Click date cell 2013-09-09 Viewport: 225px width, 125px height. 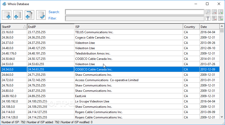210,112
